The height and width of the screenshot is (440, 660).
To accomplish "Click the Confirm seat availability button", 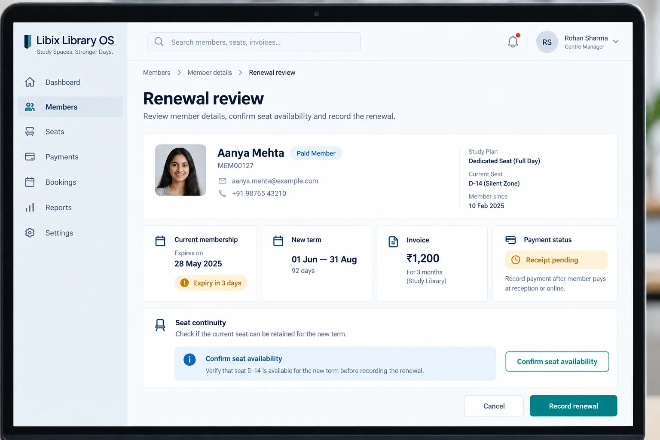I will (557, 361).
